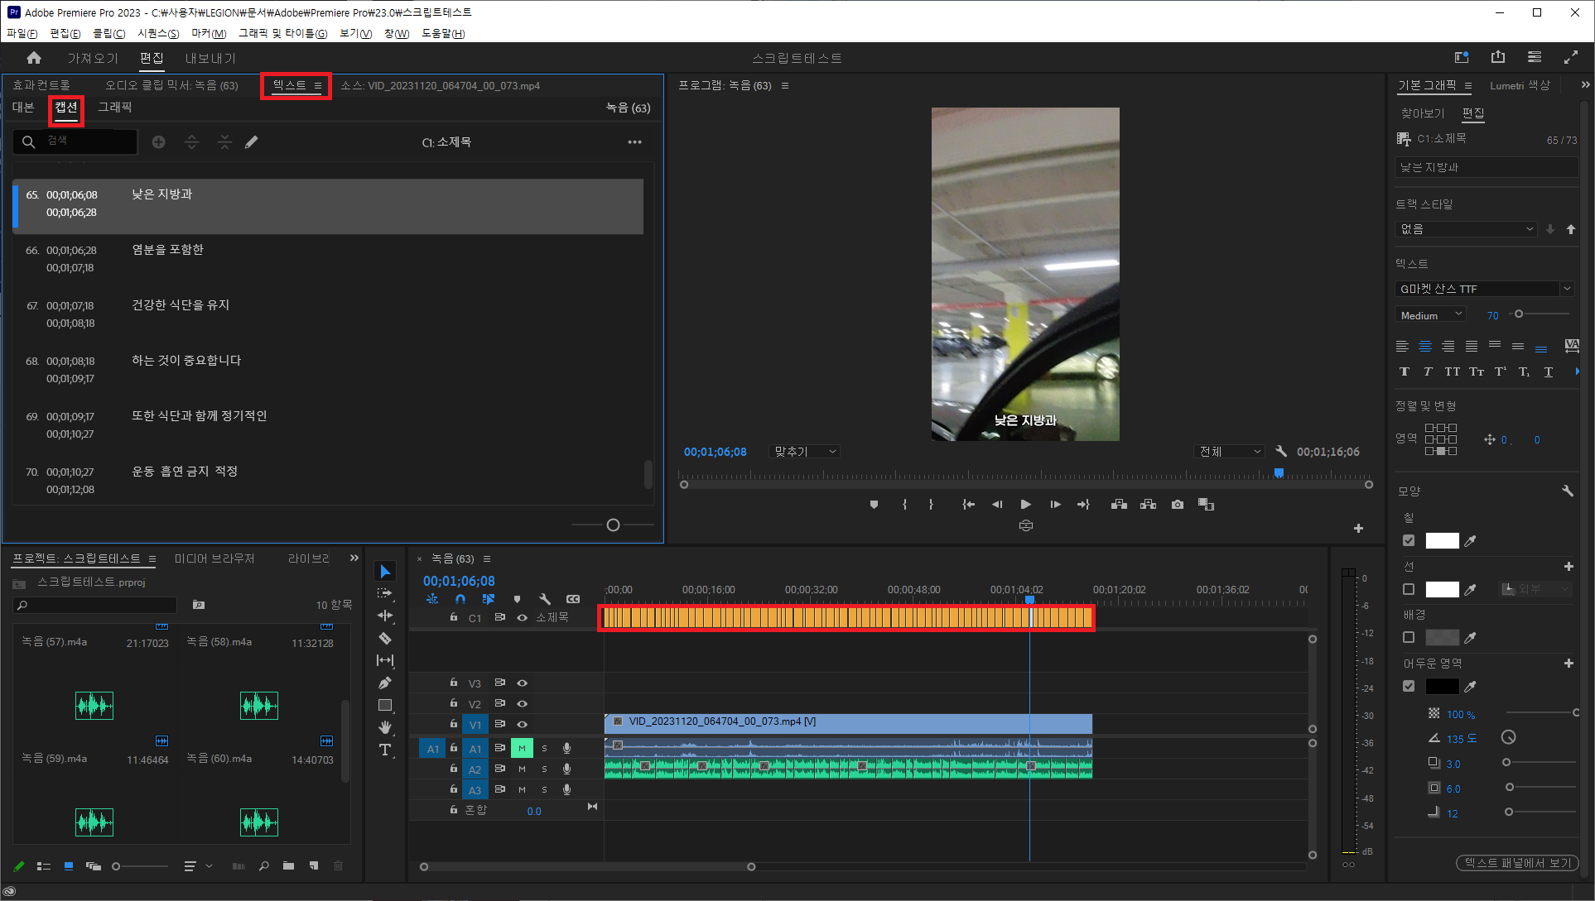This screenshot has width=1595, height=901.
Task: Open the 시퀀스 menu
Action: pos(157,33)
